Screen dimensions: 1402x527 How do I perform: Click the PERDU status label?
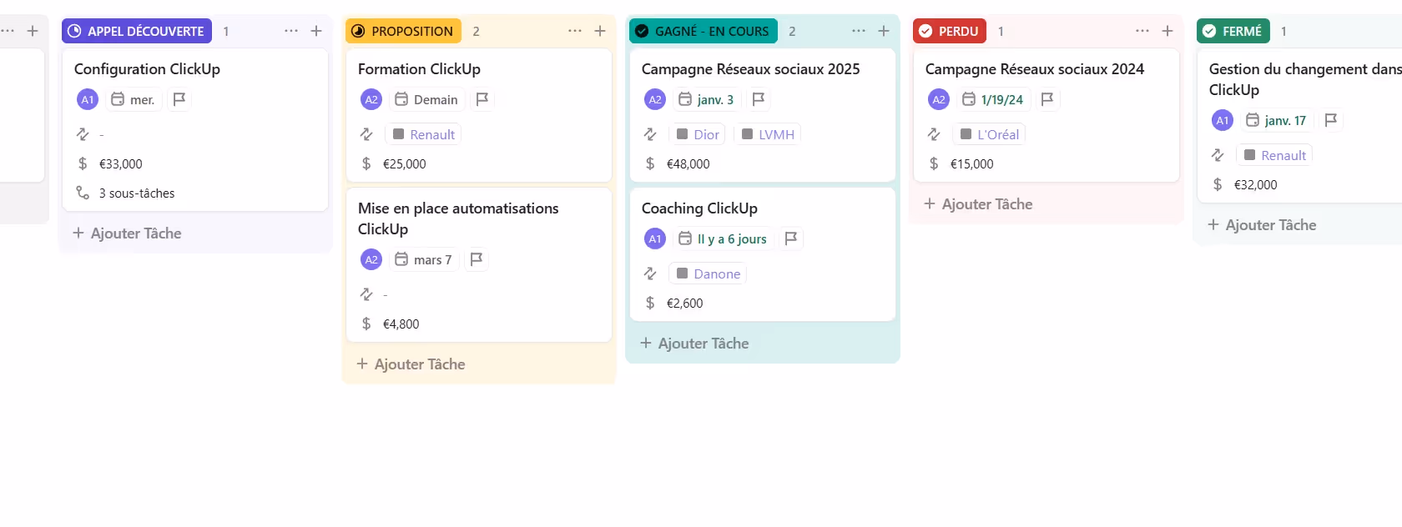(949, 31)
